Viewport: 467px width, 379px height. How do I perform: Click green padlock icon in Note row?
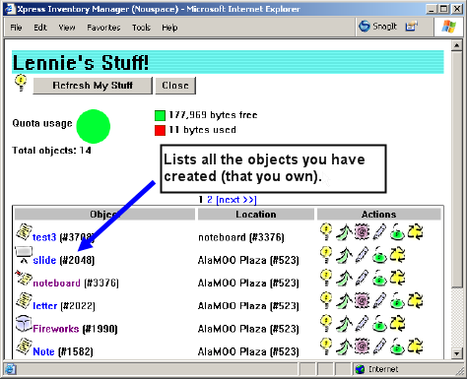pyautogui.click(x=397, y=347)
